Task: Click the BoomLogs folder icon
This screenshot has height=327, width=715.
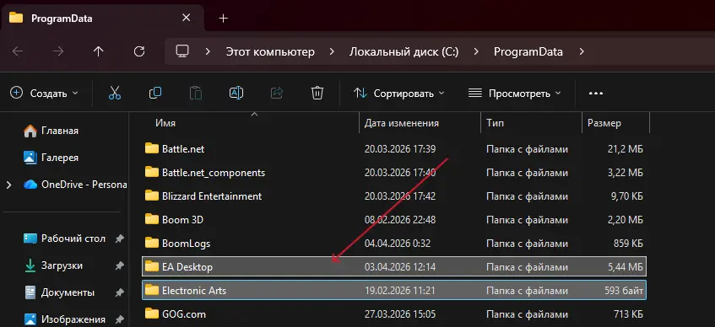Action: [152, 244]
